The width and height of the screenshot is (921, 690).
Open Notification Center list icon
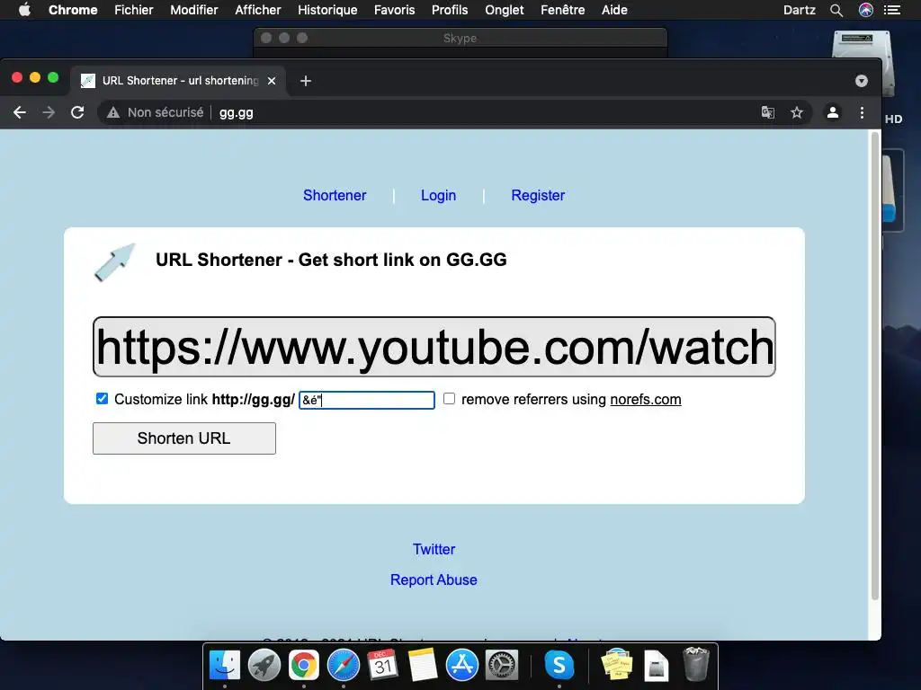892,10
